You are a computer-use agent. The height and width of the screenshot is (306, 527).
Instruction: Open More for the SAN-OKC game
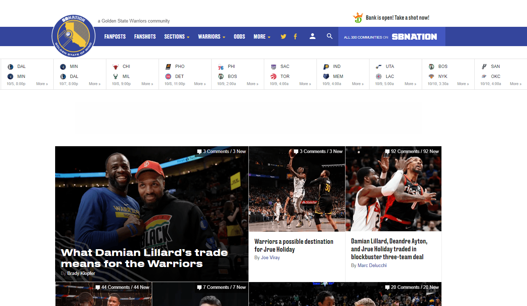(516, 84)
